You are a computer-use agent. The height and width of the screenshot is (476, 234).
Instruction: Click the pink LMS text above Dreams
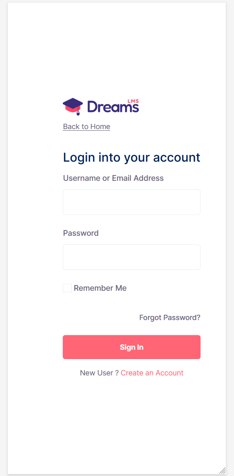point(133,101)
